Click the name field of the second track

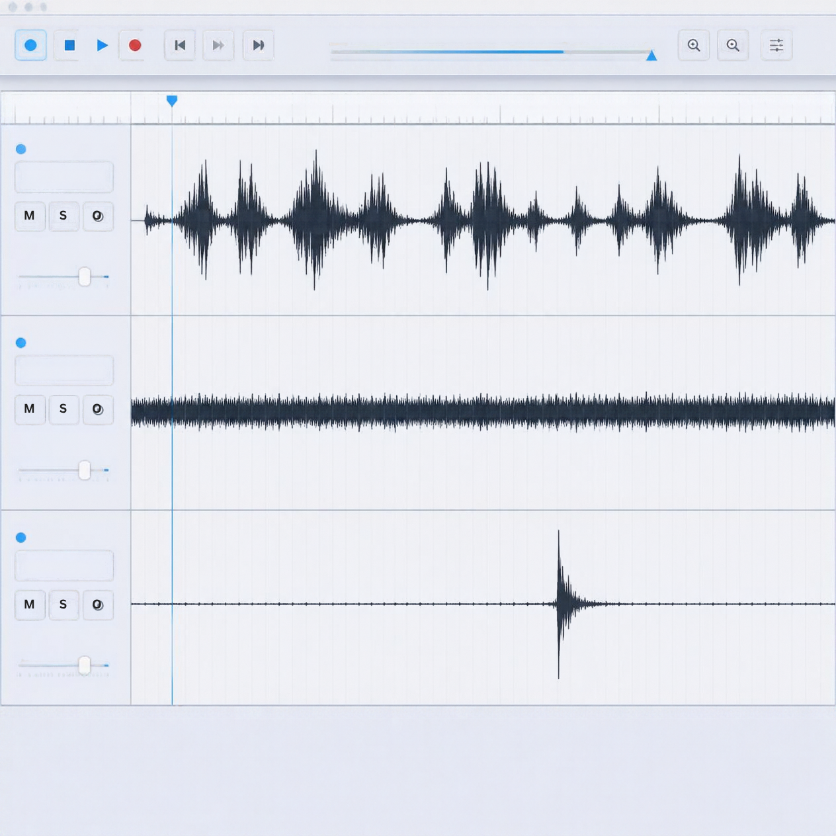(x=64, y=370)
